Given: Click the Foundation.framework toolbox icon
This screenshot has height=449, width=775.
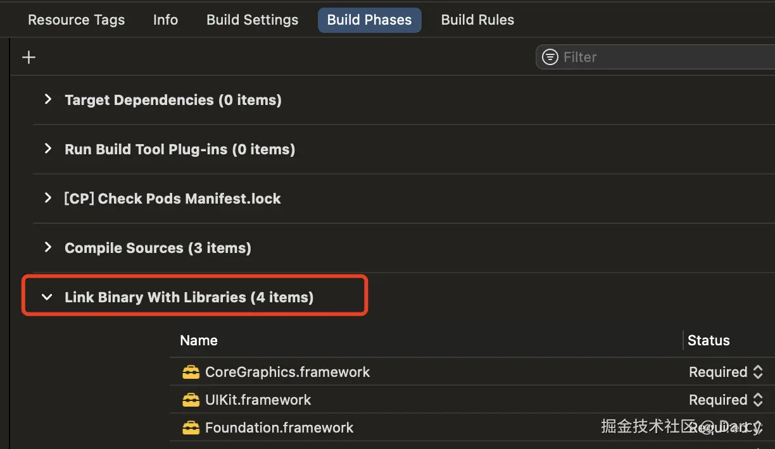Looking at the screenshot, I should coord(191,427).
